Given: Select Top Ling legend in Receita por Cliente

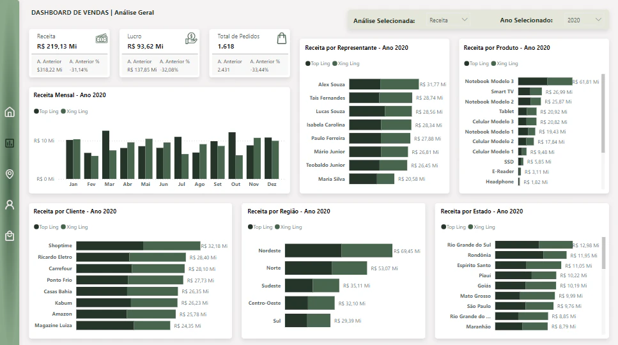Looking at the screenshot, I should tap(46, 227).
